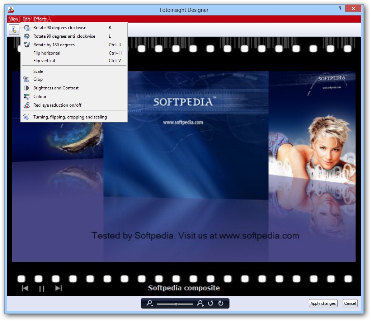Open the Edit menu
This screenshot has width=371, height=321.
[26, 19]
